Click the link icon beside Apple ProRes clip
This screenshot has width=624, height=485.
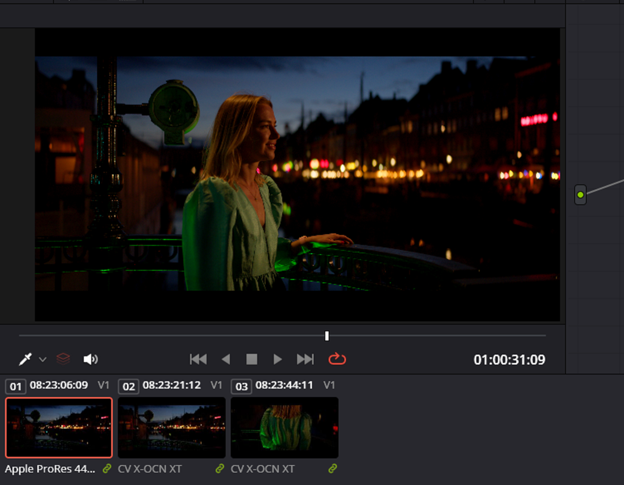(107, 469)
